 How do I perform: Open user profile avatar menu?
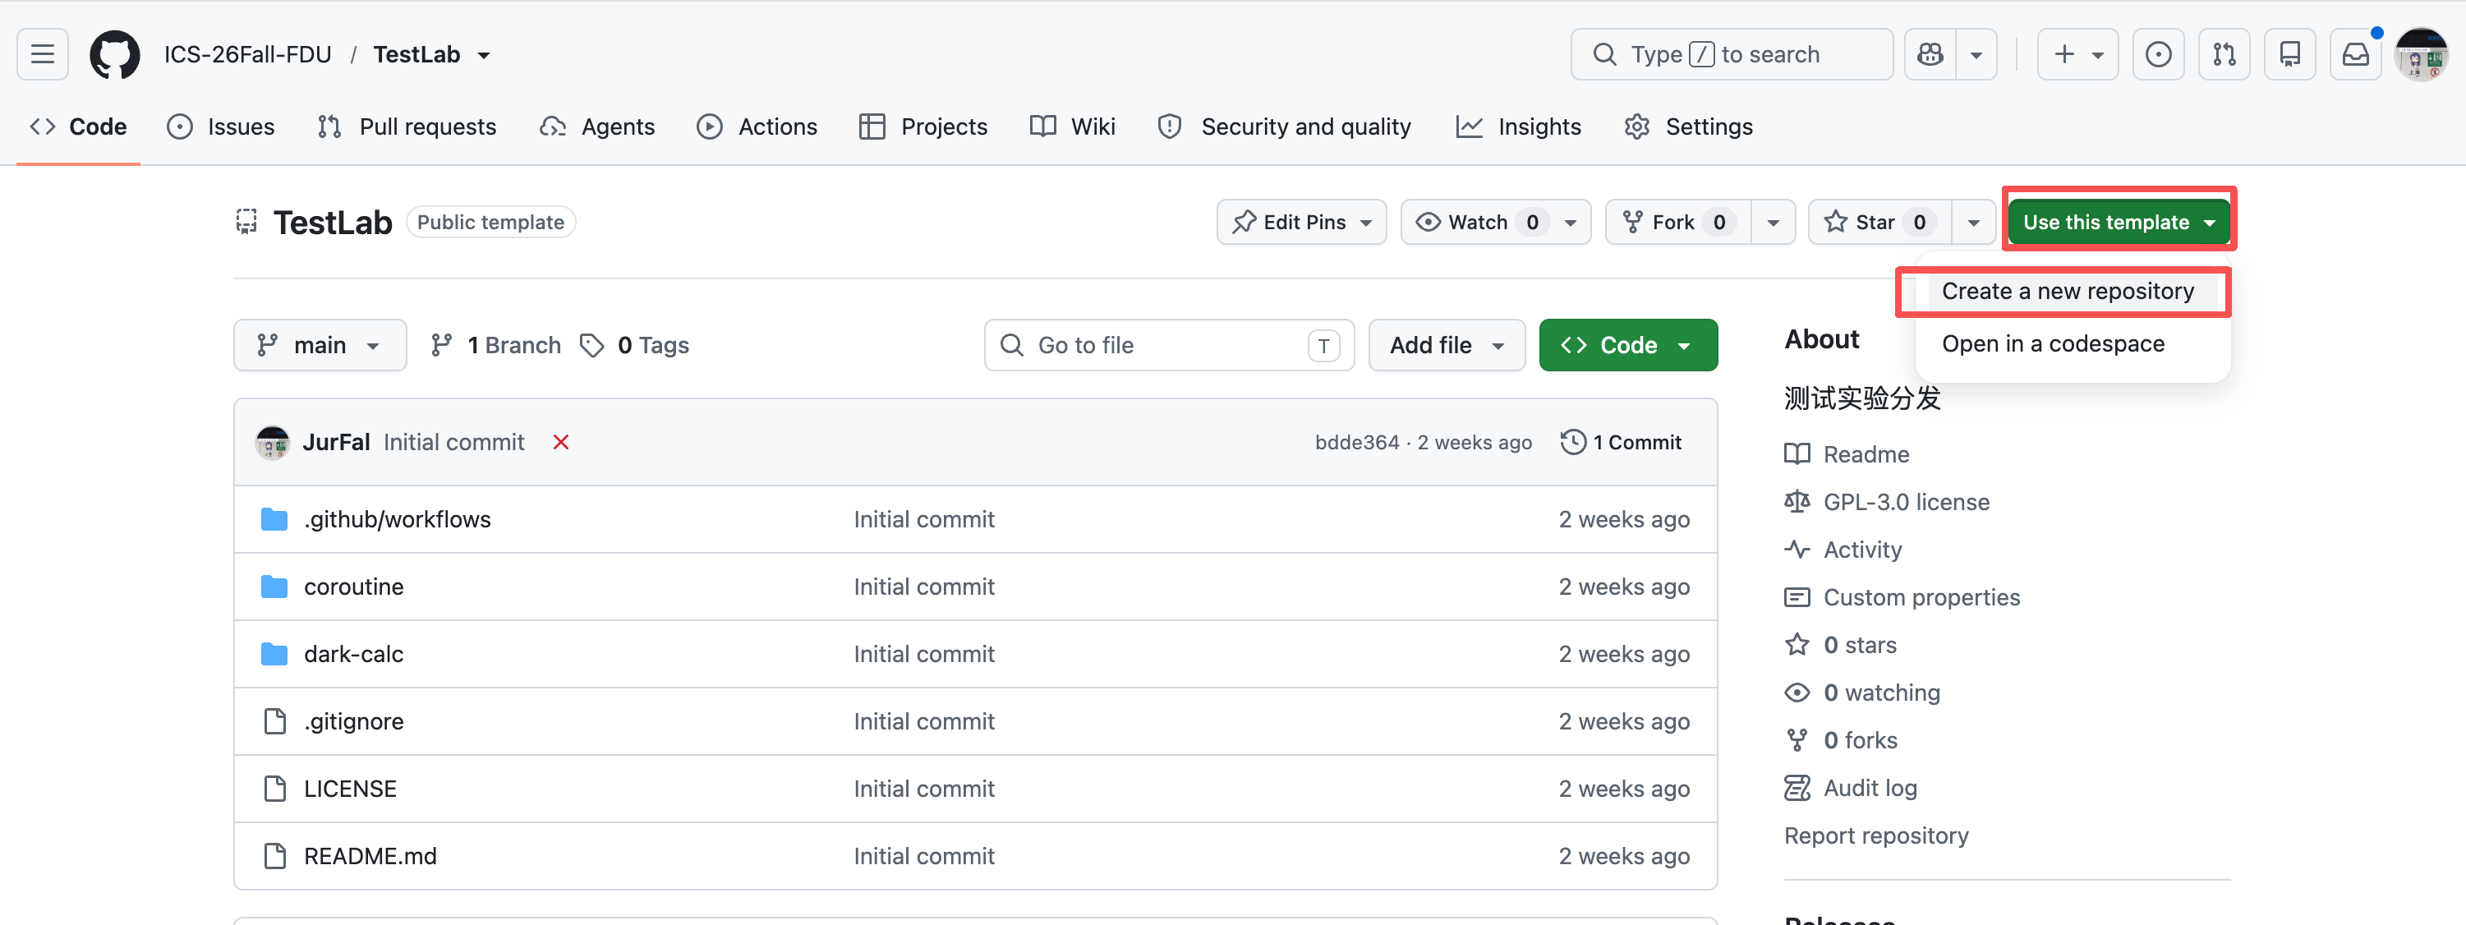[2422, 54]
